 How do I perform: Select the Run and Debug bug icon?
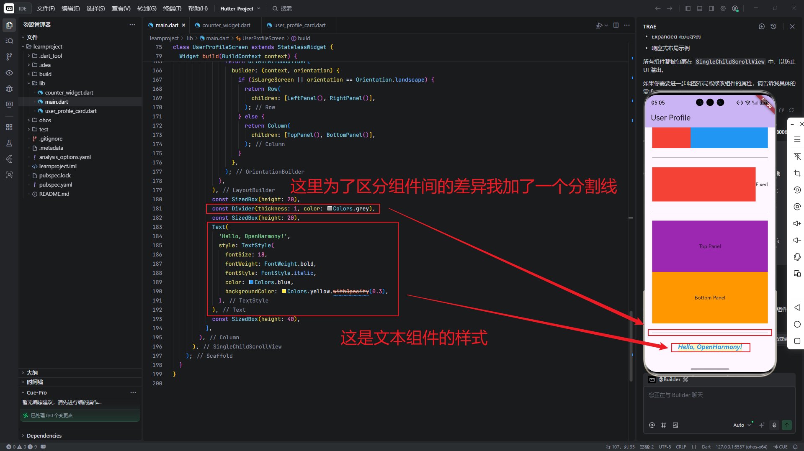[x=9, y=89]
